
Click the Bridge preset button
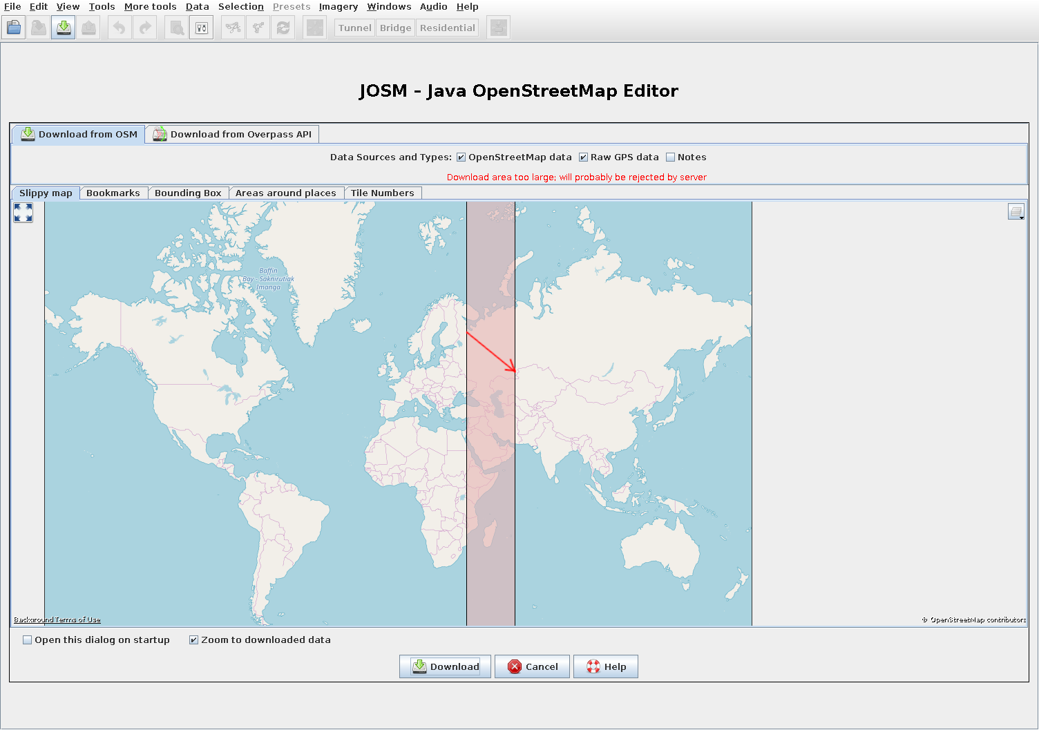pos(396,28)
